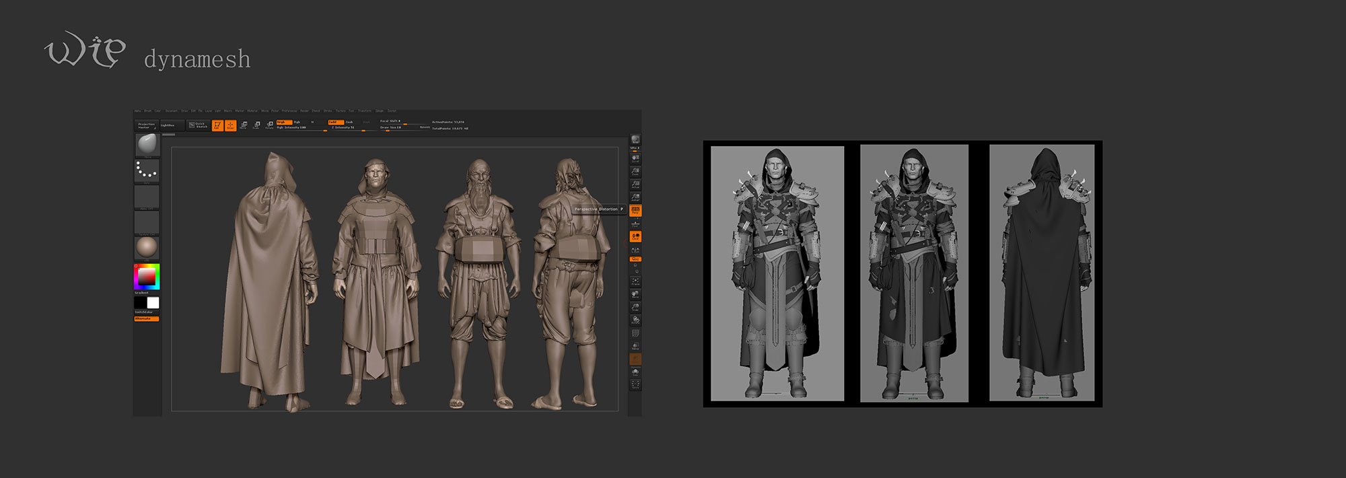Toggle the orange Local transformations icon
The height and width of the screenshot is (478, 1346).
[635, 236]
